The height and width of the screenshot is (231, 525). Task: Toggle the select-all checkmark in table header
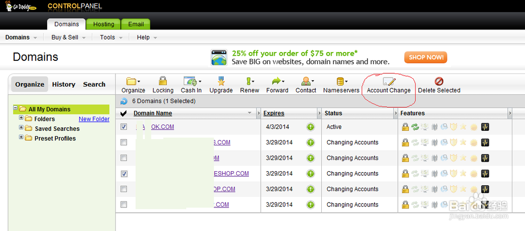(x=123, y=113)
